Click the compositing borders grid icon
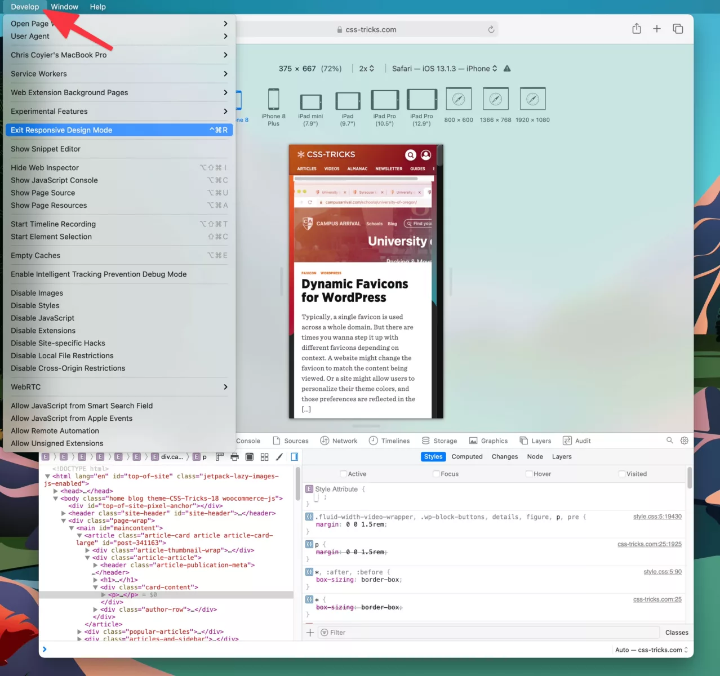Screen dimensions: 720x676 pyautogui.click(x=264, y=457)
